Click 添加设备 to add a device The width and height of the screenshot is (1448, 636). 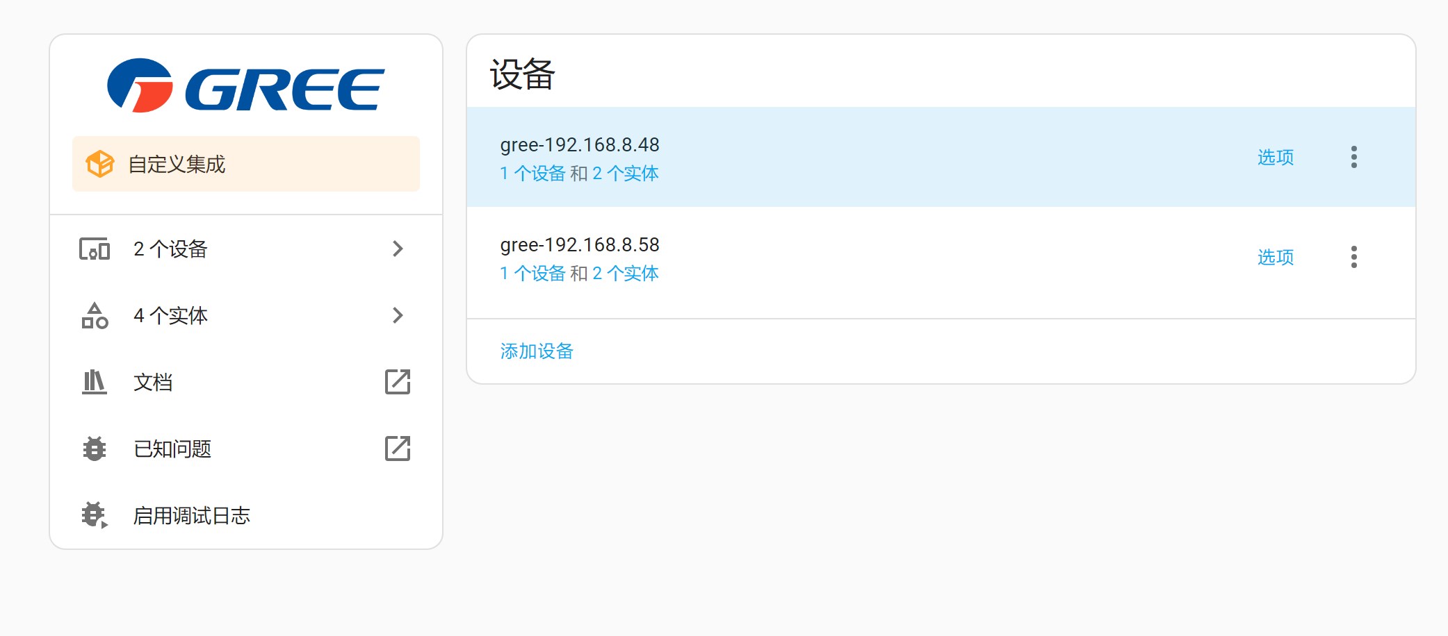[536, 351]
